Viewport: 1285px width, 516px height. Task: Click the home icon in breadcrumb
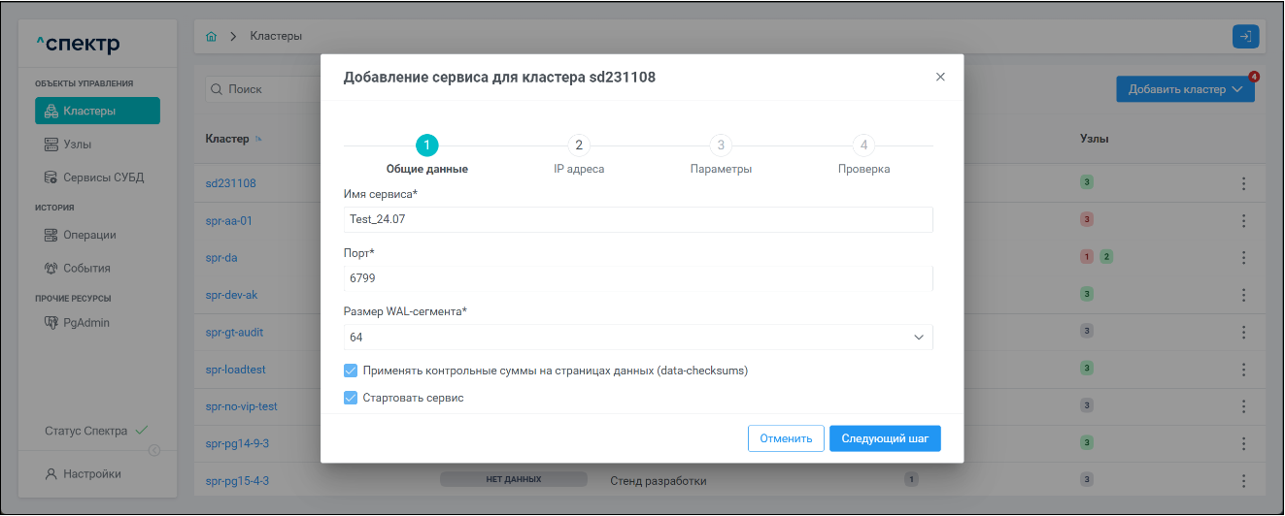(212, 36)
